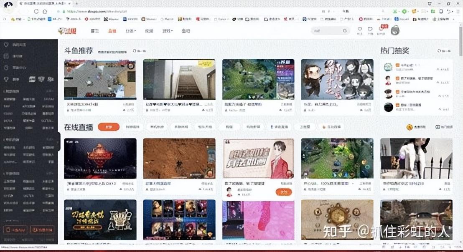Click the refresh icon beside 斗鱼推荐
The width and height of the screenshot is (463, 252).
point(135,51)
